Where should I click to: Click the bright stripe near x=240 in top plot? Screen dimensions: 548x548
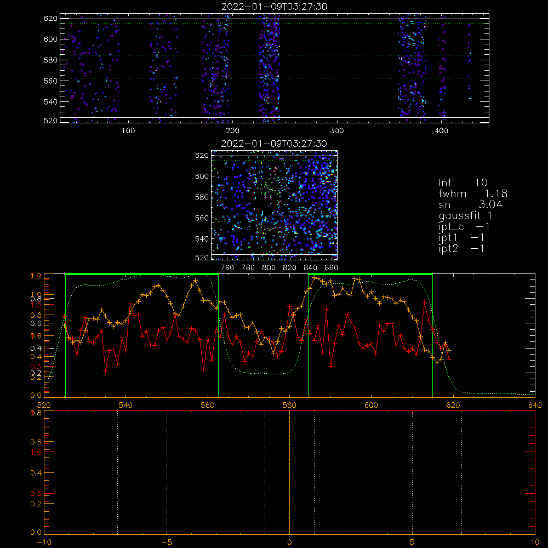(270, 68)
